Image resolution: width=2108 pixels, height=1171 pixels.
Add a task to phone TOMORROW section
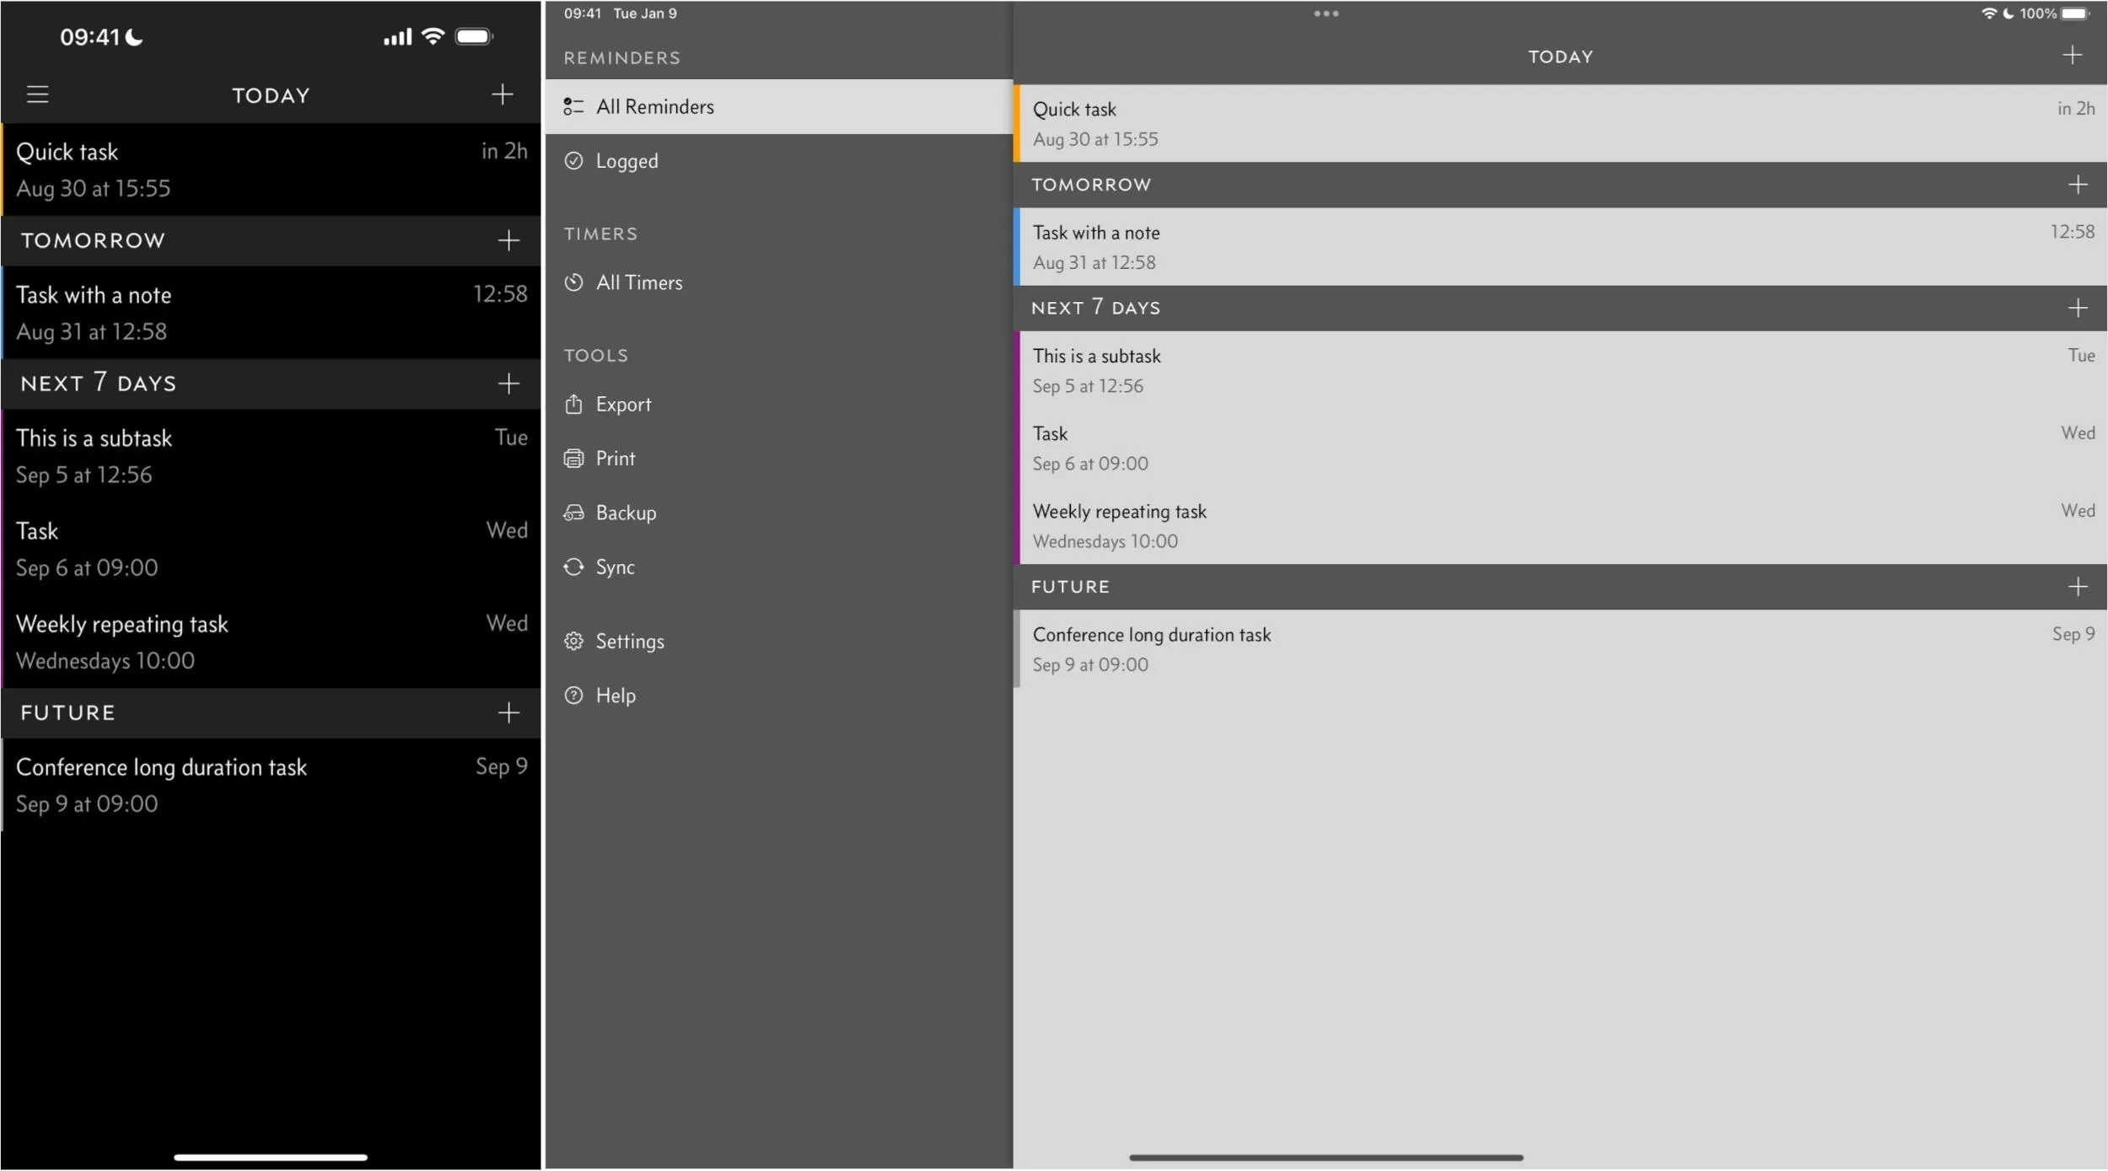point(508,241)
